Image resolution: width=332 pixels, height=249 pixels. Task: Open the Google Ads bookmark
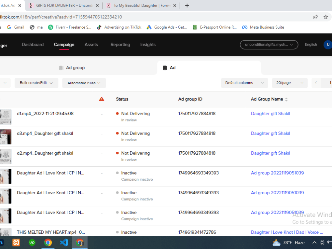(x=167, y=27)
